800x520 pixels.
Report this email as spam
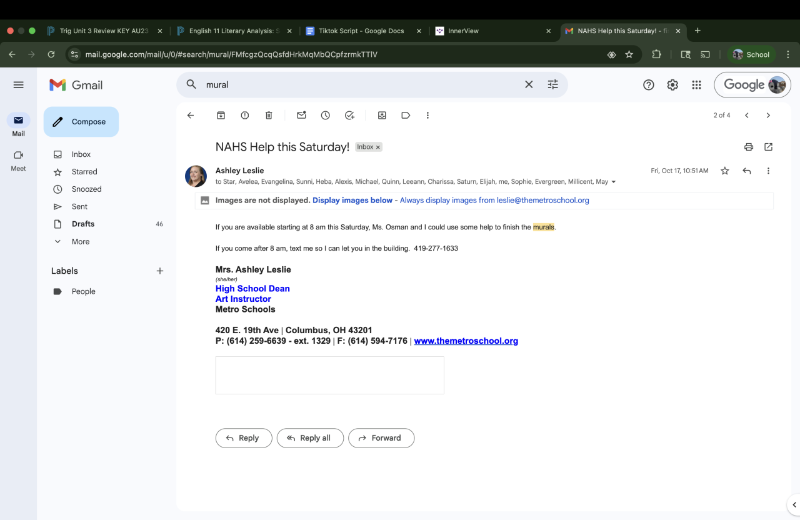(244, 115)
